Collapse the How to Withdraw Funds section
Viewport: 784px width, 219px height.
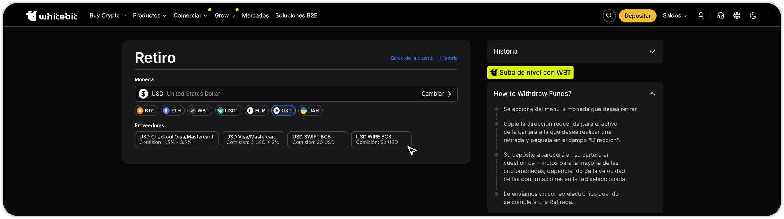[x=652, y=94]
